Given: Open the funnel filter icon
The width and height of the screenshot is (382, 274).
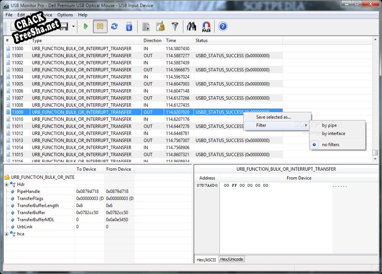Looking at the screenshot, I should [x=175, y=27].
